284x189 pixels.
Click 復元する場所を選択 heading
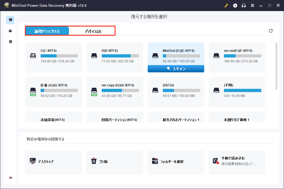point(149,17)
